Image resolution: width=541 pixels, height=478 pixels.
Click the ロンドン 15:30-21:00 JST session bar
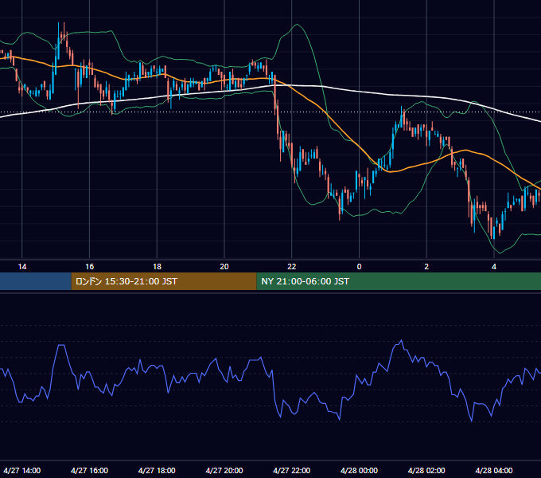[164, 281]
